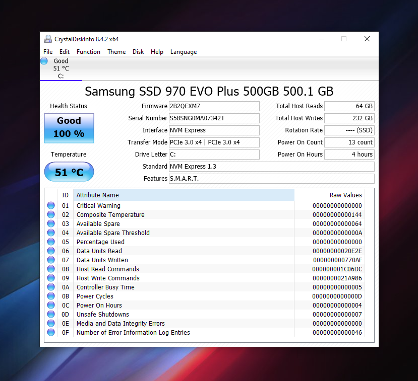Open the File menu
Viewport: 418px width, 381px height.
pyautogui.click(x=48, y=52)
